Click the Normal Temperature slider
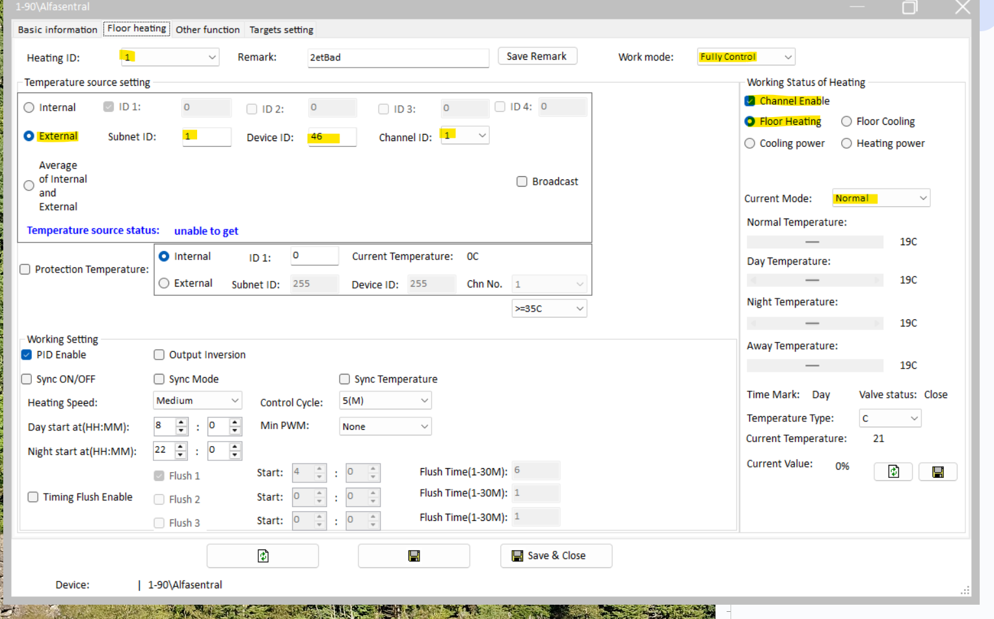994x619 pixels. click(814, 242)
